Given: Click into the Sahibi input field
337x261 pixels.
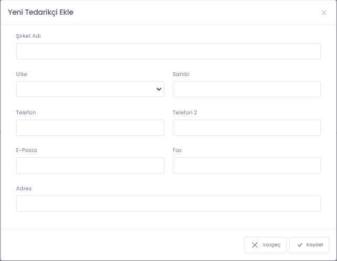Looking at the screenshot, I should (247, 89).
